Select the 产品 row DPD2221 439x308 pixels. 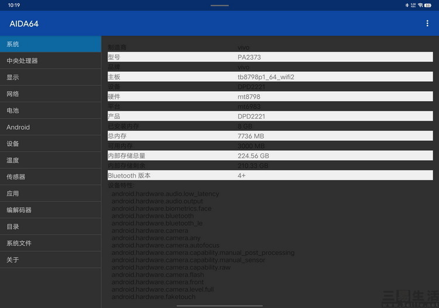pyautogui.click(x=270, y=116)
